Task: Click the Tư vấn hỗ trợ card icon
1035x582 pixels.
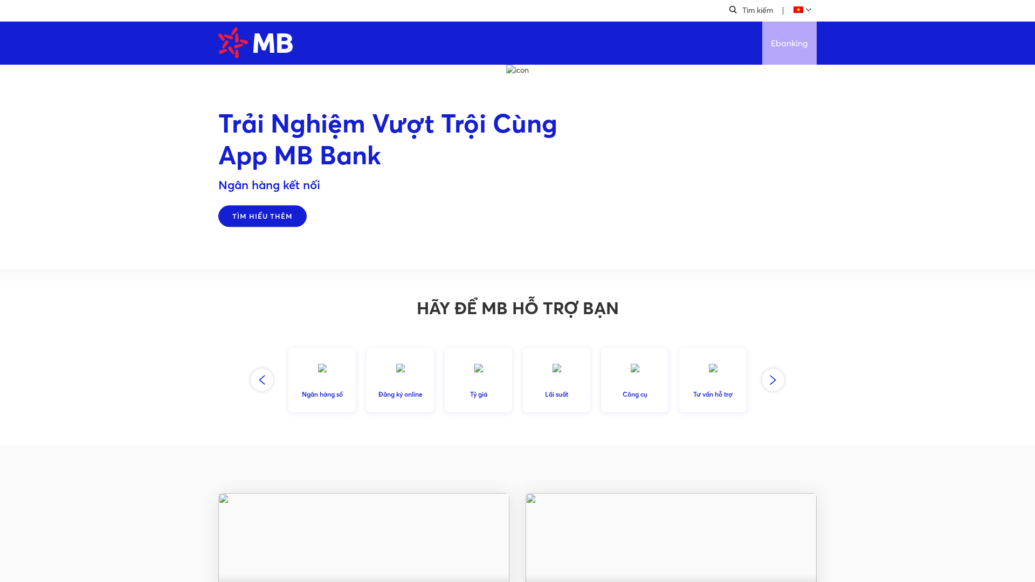Action: (713, 368)
